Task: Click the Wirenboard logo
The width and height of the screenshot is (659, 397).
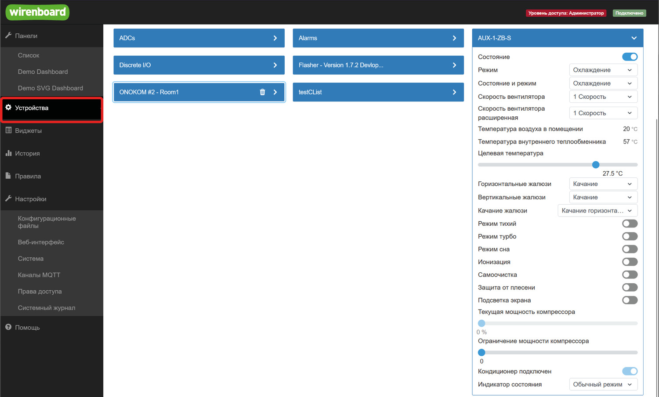Action: click(38, 12)
